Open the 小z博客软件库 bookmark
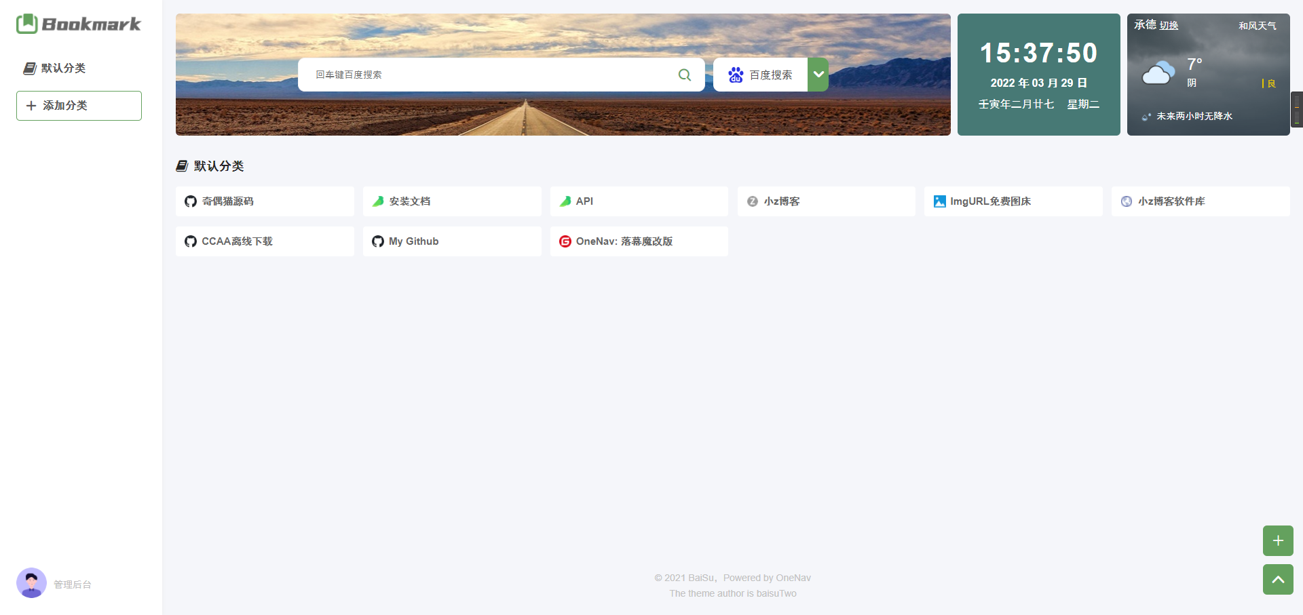 1201,201
